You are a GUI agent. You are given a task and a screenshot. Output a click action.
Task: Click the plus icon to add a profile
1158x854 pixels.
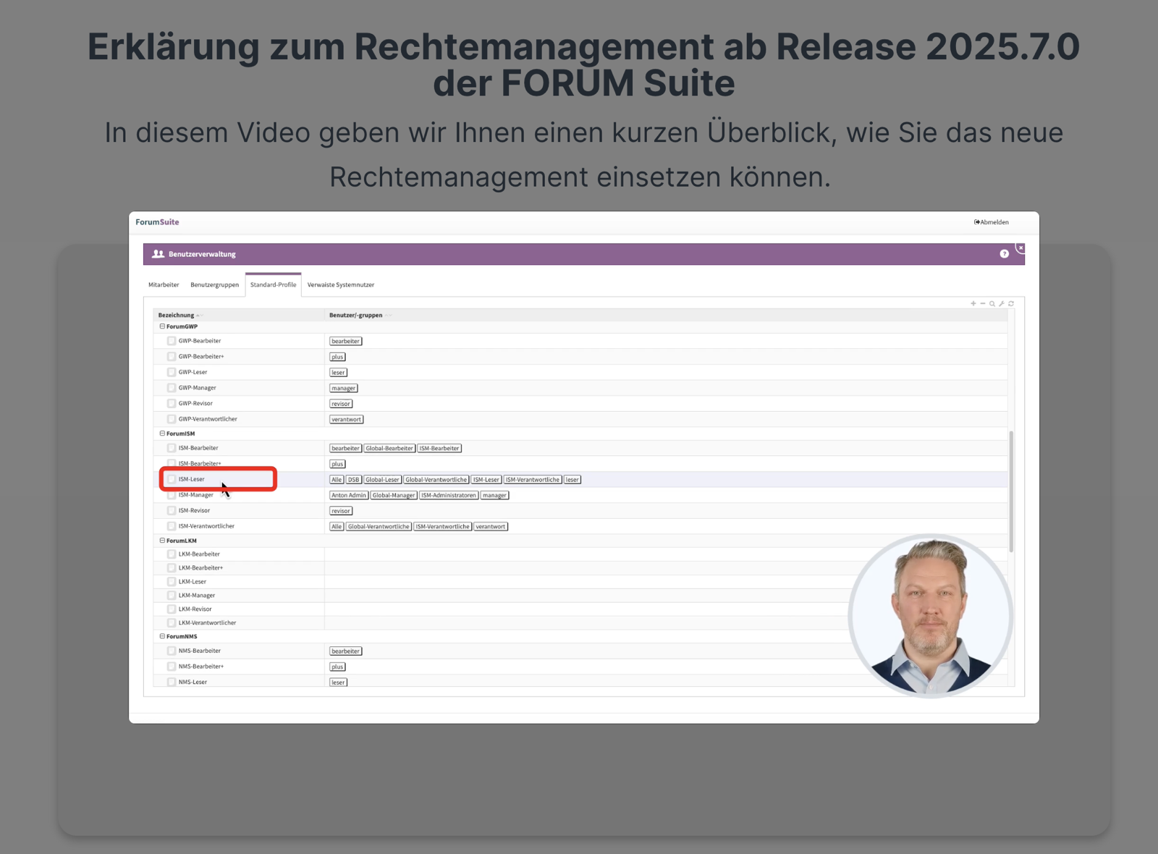click(x=973, y=304)
